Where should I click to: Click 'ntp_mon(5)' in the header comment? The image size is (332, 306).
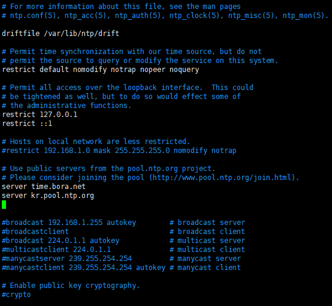304,16
